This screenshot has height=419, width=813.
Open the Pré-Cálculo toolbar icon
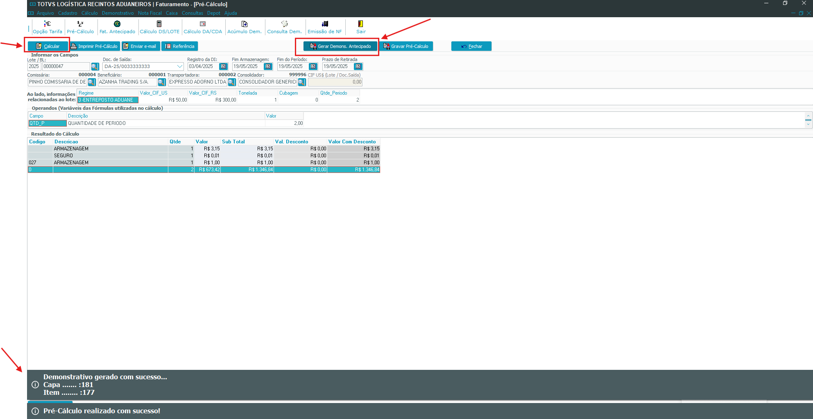pos(80,27)
